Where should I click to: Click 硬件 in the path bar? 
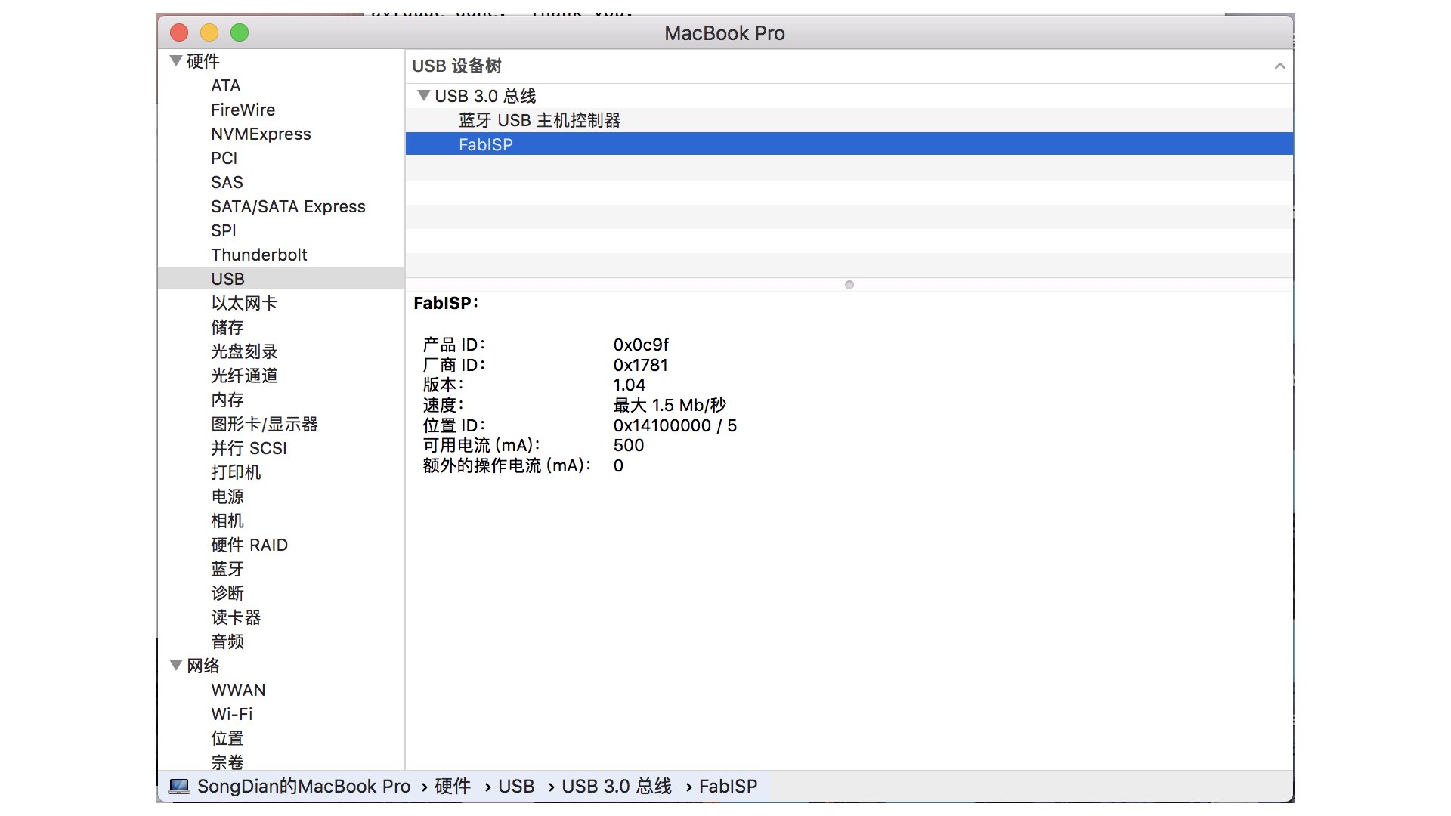pyautogui.click(x=453, y=787)
